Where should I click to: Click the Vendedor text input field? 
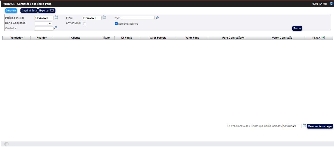click(x=44, y=28)
